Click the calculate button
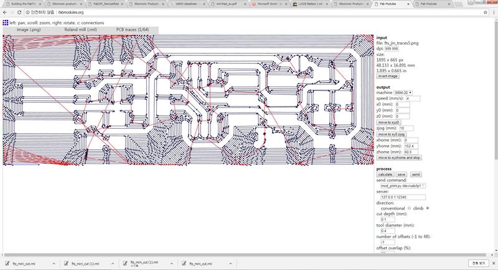The height and width of the screenshot is (270, 498). [385, 174]
